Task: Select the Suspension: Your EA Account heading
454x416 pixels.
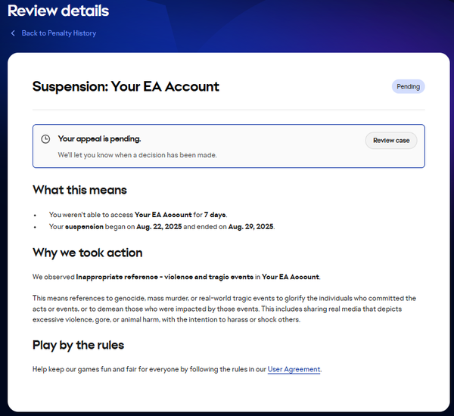Action: click(126, 86)
